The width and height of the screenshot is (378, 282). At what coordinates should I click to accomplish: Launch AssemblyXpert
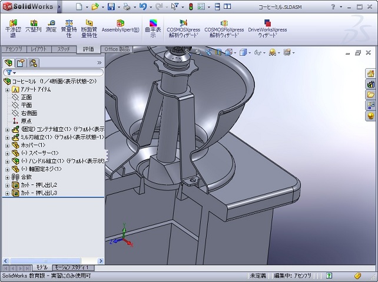(120, 26)
